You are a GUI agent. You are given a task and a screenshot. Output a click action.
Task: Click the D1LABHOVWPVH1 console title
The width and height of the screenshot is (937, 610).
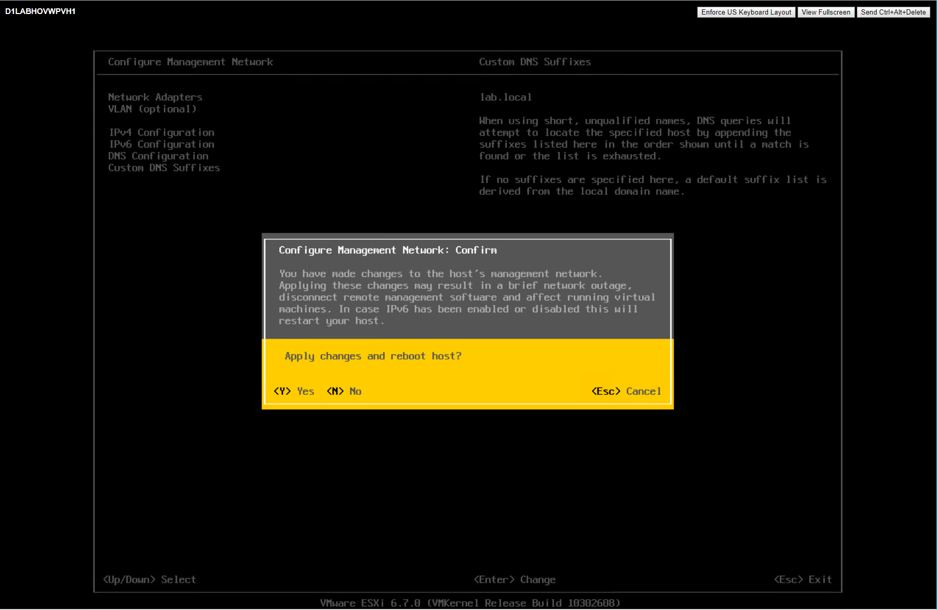pyautogui.click(x=41, y=11)
